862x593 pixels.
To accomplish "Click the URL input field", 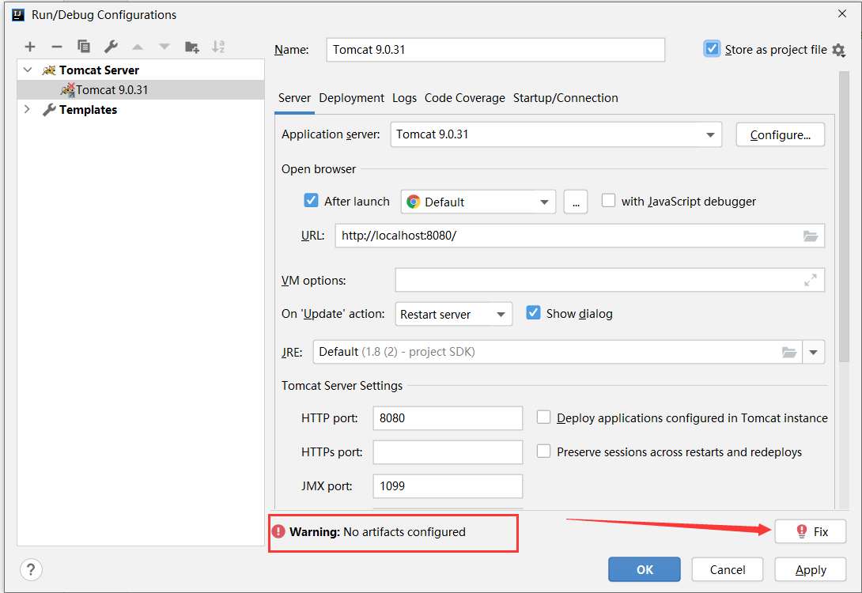I will 580,236.
